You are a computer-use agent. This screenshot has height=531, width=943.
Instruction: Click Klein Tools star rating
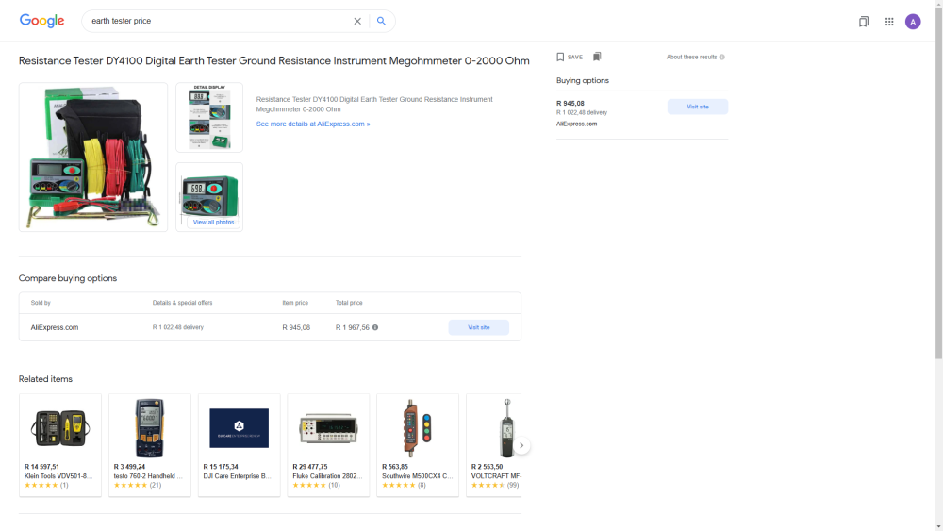(41, 486)
